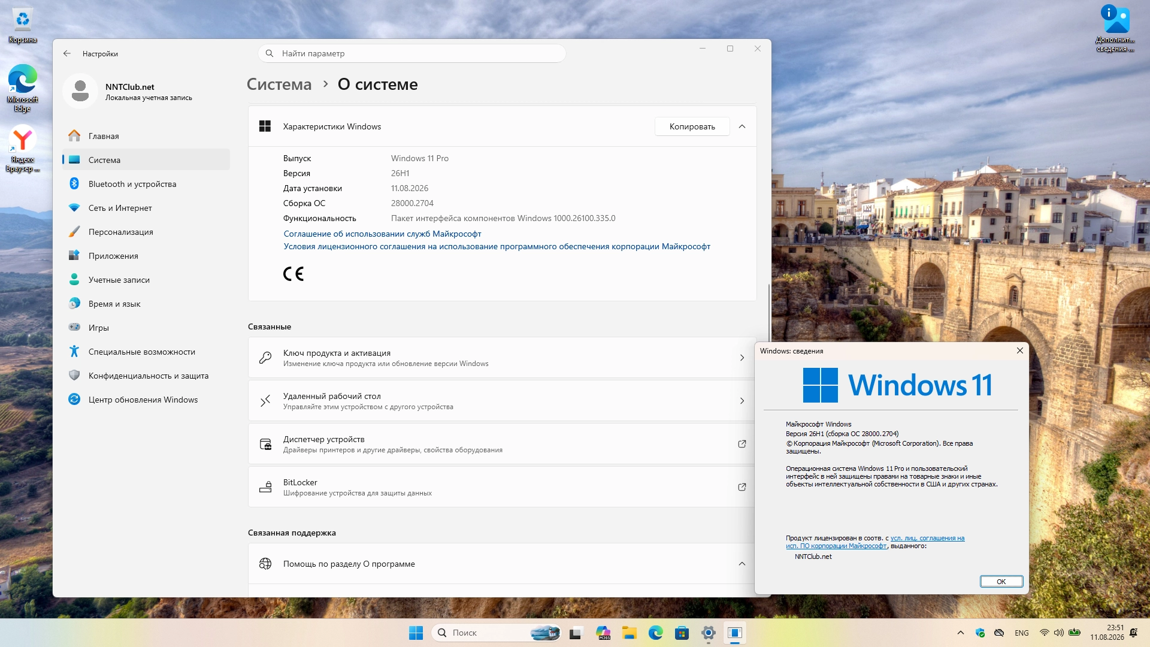Click the taskbar Поиск search box
1150x647 pixels.
(x=496, y=633)
